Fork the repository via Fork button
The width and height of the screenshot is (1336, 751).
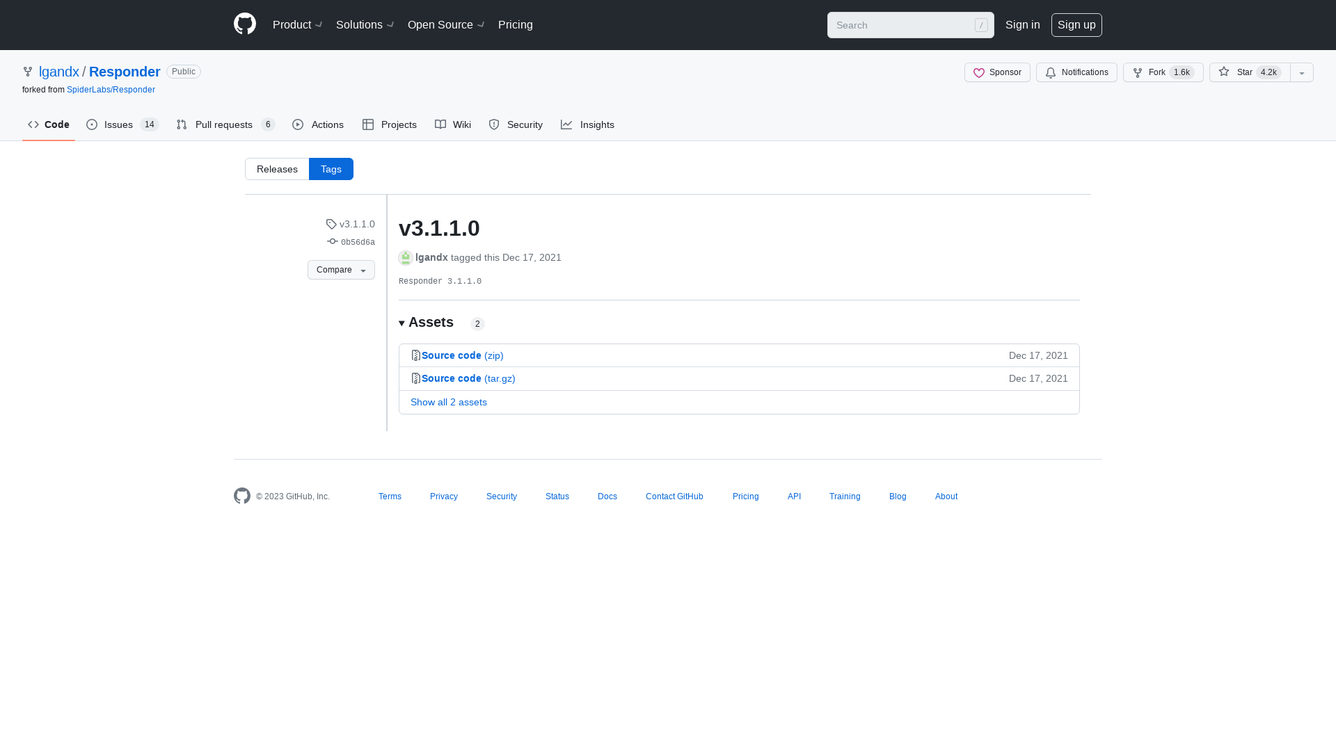[1163, 72]
